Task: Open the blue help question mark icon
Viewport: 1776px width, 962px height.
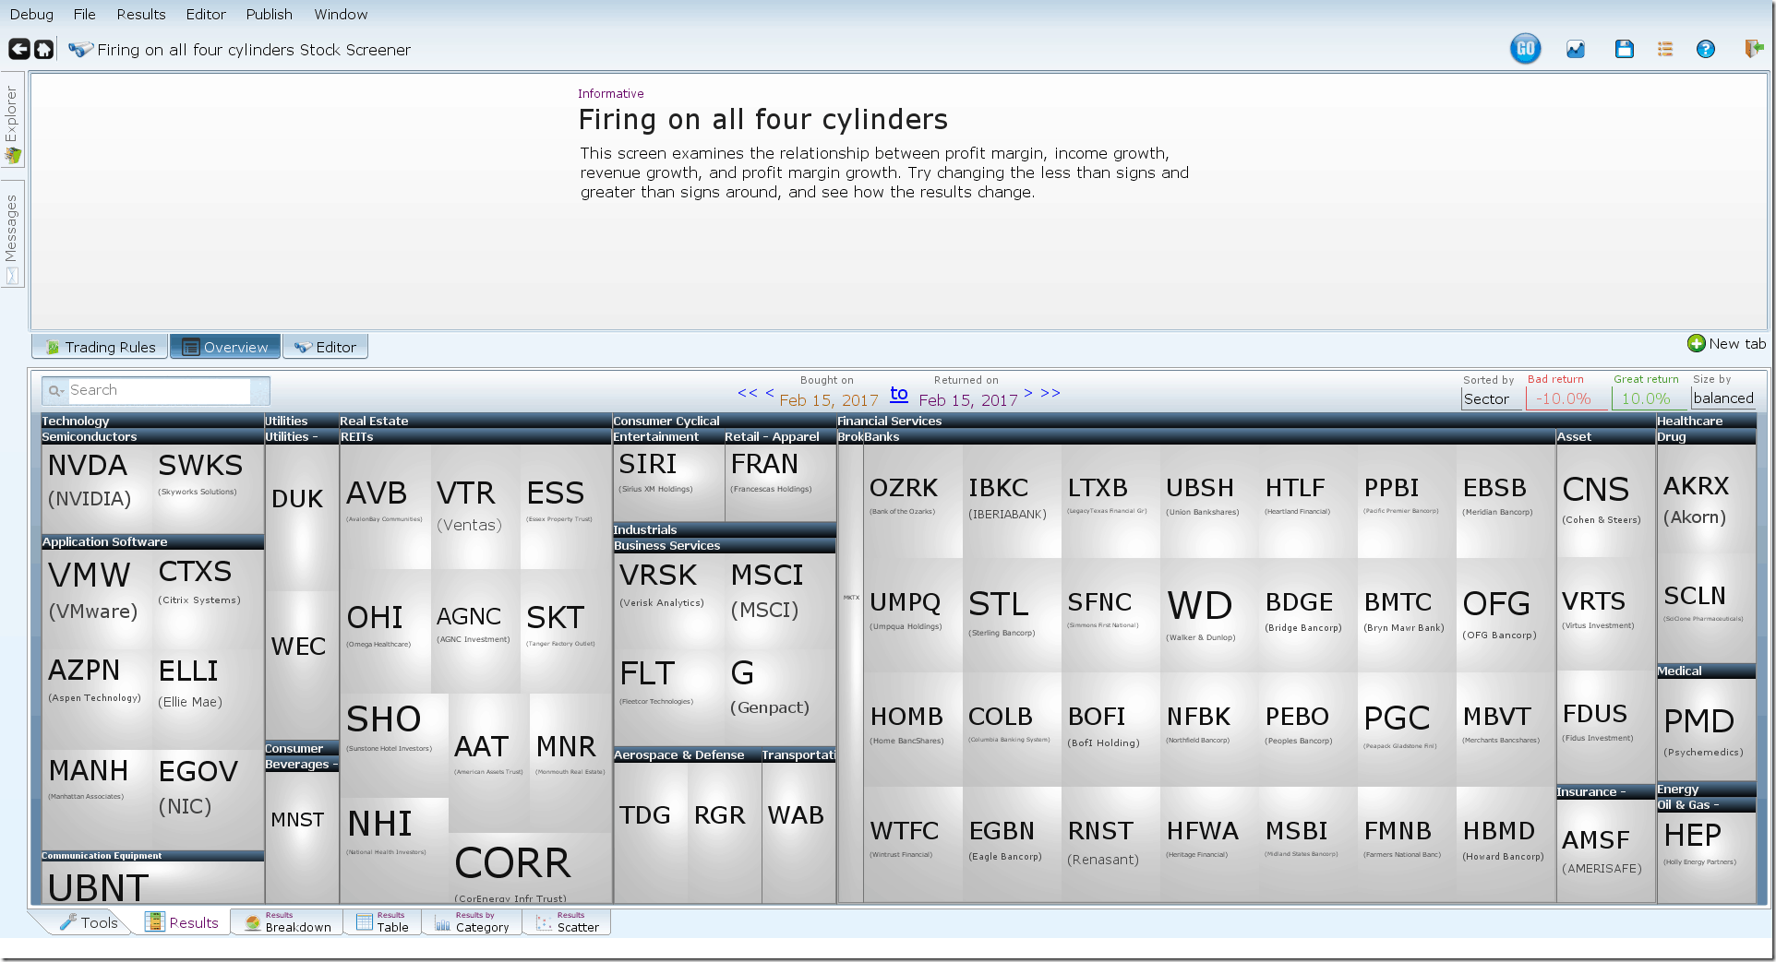Action: tap(1705, 50)
